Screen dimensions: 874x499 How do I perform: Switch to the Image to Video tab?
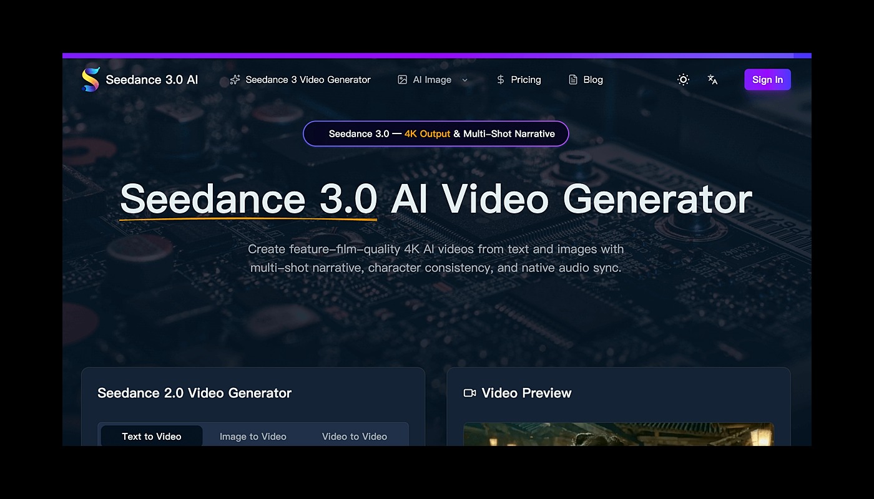point(253,436)
